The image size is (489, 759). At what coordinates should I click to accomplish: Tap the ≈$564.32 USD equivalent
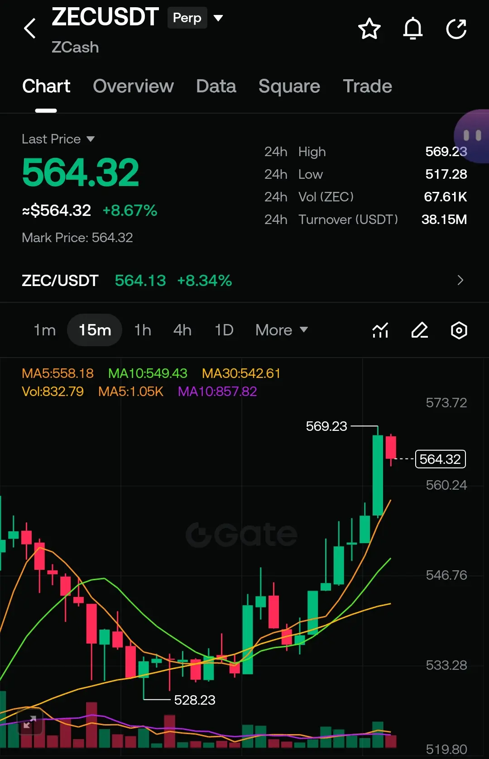(x=57, y=210)
